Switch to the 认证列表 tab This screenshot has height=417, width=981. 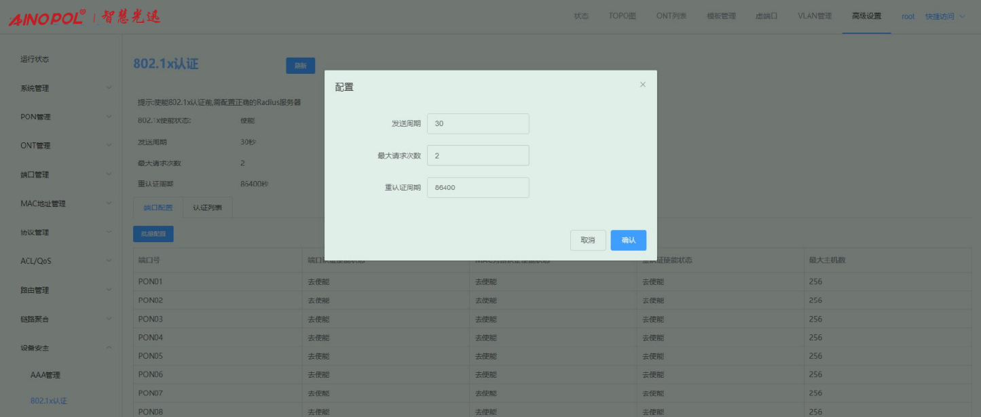click(x=207, y=208)
